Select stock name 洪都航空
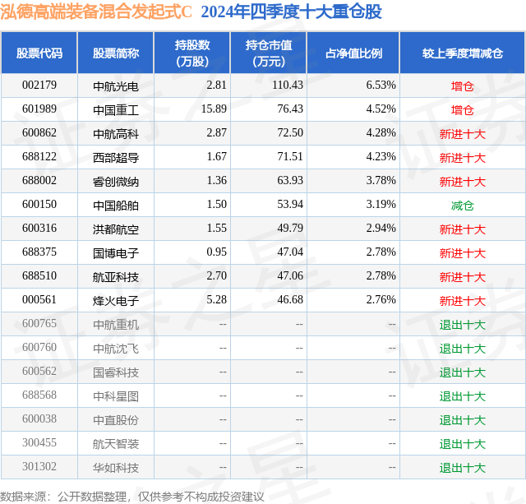The width and height of the screenshot is (526, 504). [x=116, y=229]
